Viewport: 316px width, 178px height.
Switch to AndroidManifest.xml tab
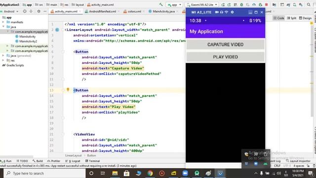click(x=102, y=11)
